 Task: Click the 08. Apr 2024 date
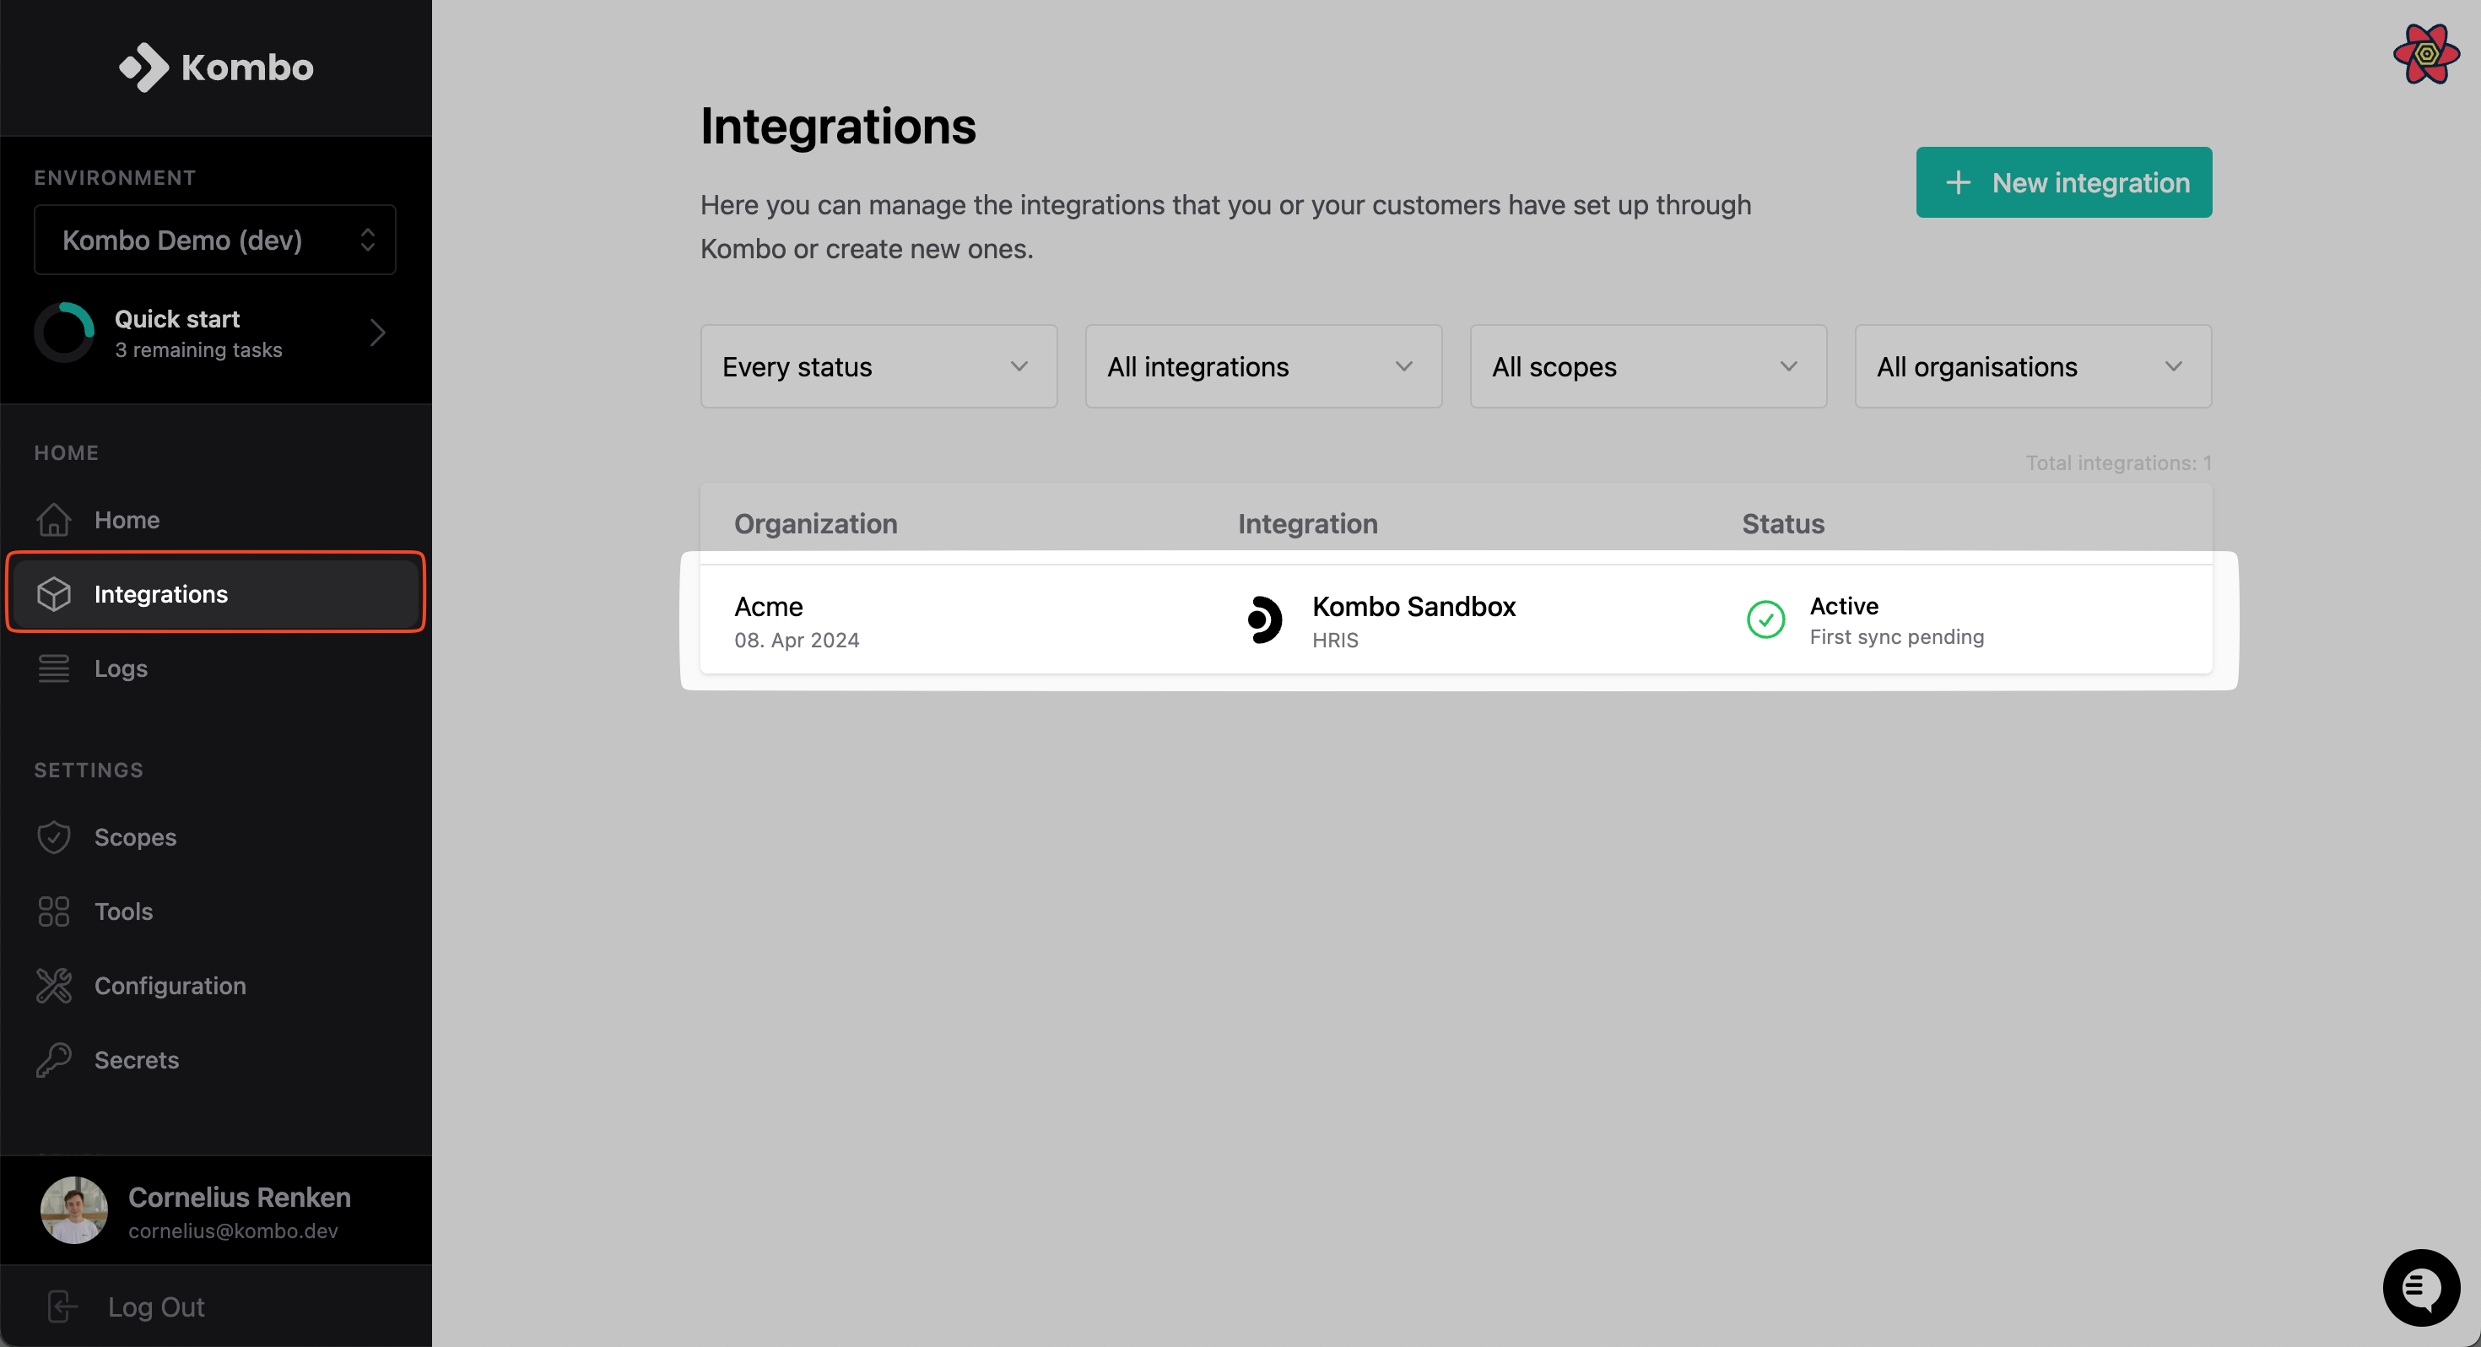click(x=797, y=640)
